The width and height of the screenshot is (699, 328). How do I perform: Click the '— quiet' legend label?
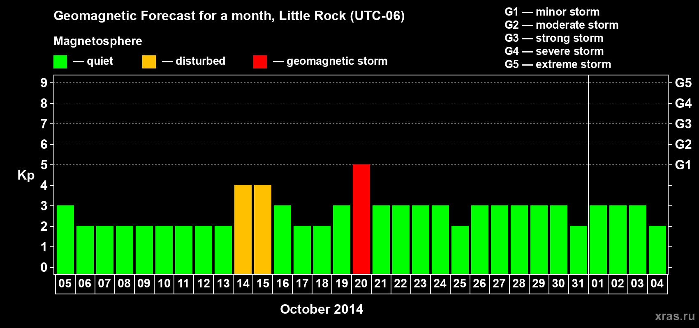[93, 61]
